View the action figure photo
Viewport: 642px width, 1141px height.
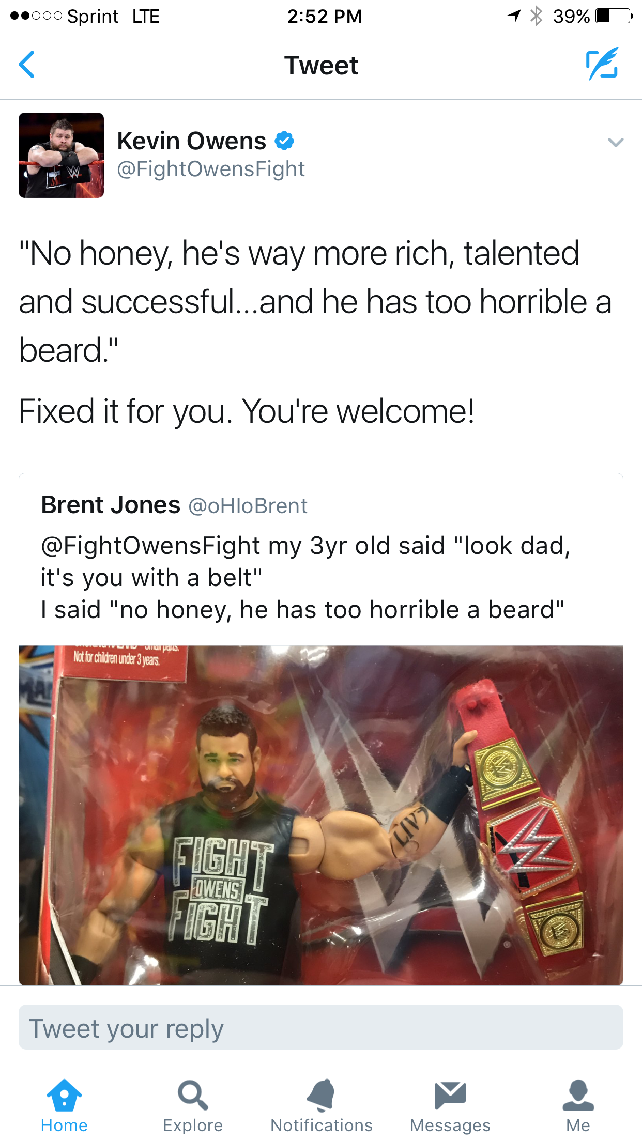(x=321, y=815)
